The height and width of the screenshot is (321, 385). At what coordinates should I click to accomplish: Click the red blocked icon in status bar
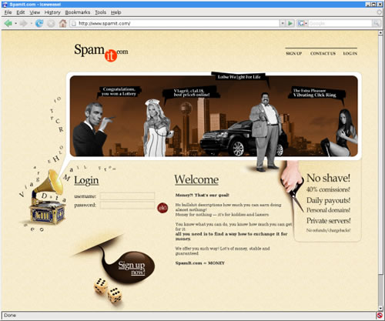380,315
